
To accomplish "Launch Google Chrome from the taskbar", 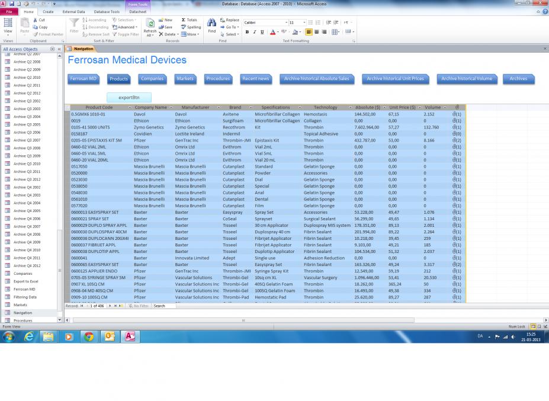I will tap(89, 336).
